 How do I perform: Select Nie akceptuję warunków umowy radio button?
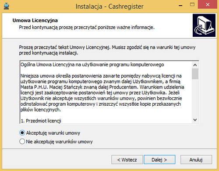tap(22, 142)
